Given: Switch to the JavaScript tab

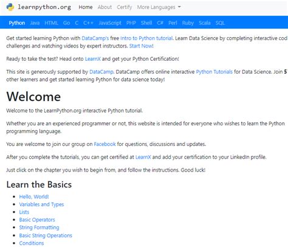Looking at the screenshot, I should click(110, 23).
